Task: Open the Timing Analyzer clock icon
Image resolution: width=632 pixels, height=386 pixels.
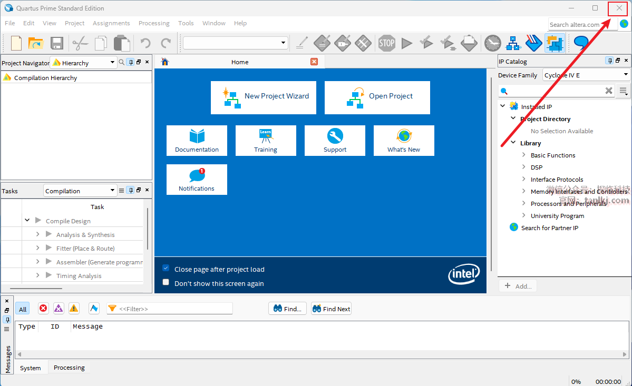Action: coord(493,43)
